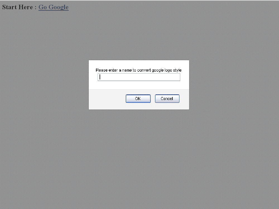Submit the entered name using OK

click(138, 99)
